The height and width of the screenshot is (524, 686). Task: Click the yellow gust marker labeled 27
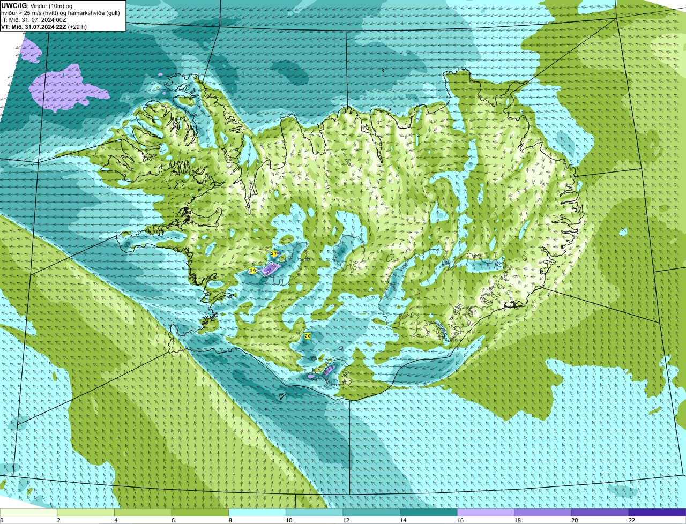tap(274, 253)
